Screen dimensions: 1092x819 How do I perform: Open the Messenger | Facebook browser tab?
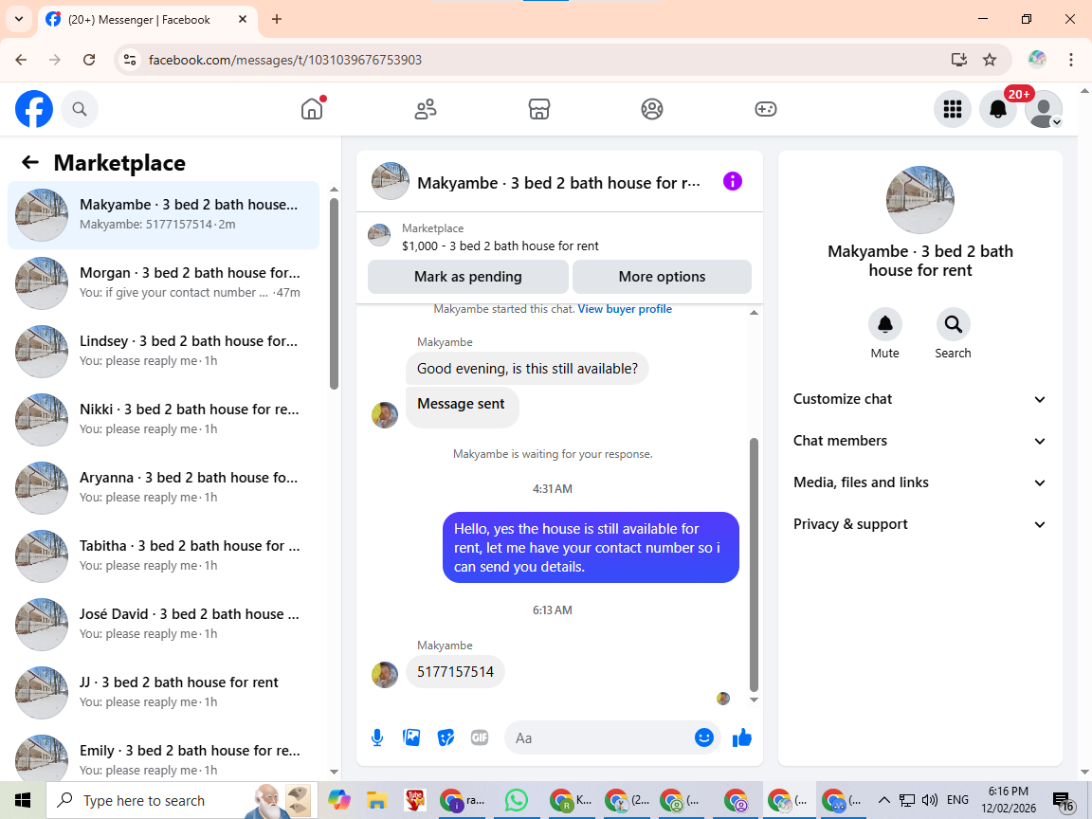point(148,20)
